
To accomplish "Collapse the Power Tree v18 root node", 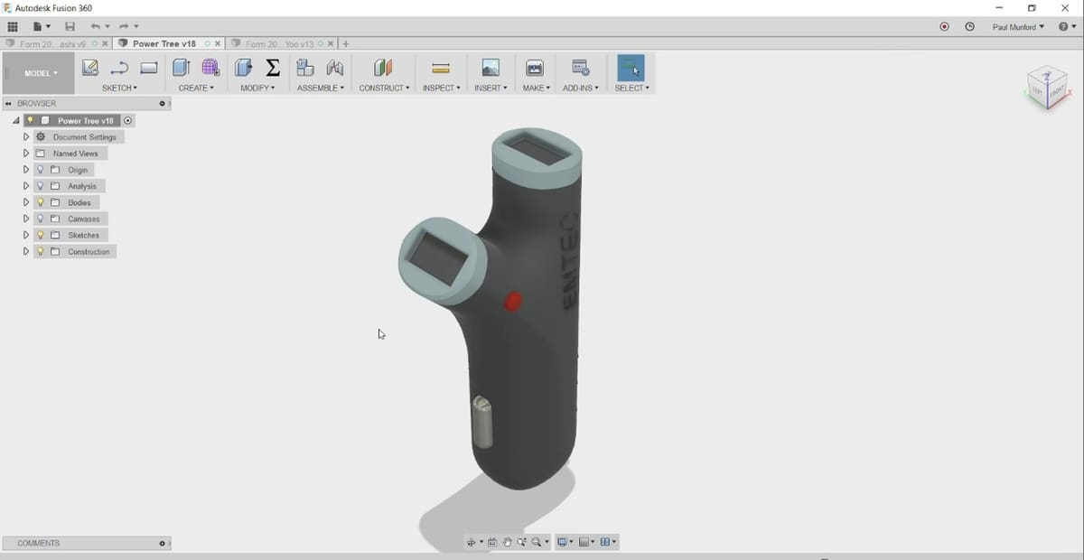I will click(x=16, y=120).
